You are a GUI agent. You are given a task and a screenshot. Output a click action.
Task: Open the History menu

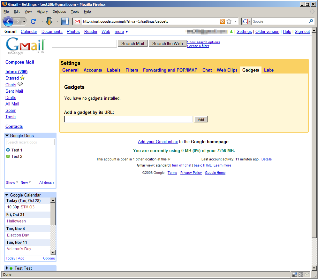(x=42, y=12)
